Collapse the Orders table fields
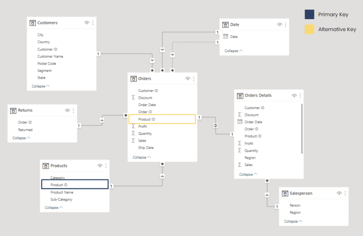This screenshot has height=236, width=363. coord(142,157)
